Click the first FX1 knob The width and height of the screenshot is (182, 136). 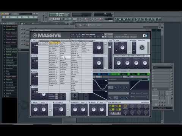click(x=119, y=63)
